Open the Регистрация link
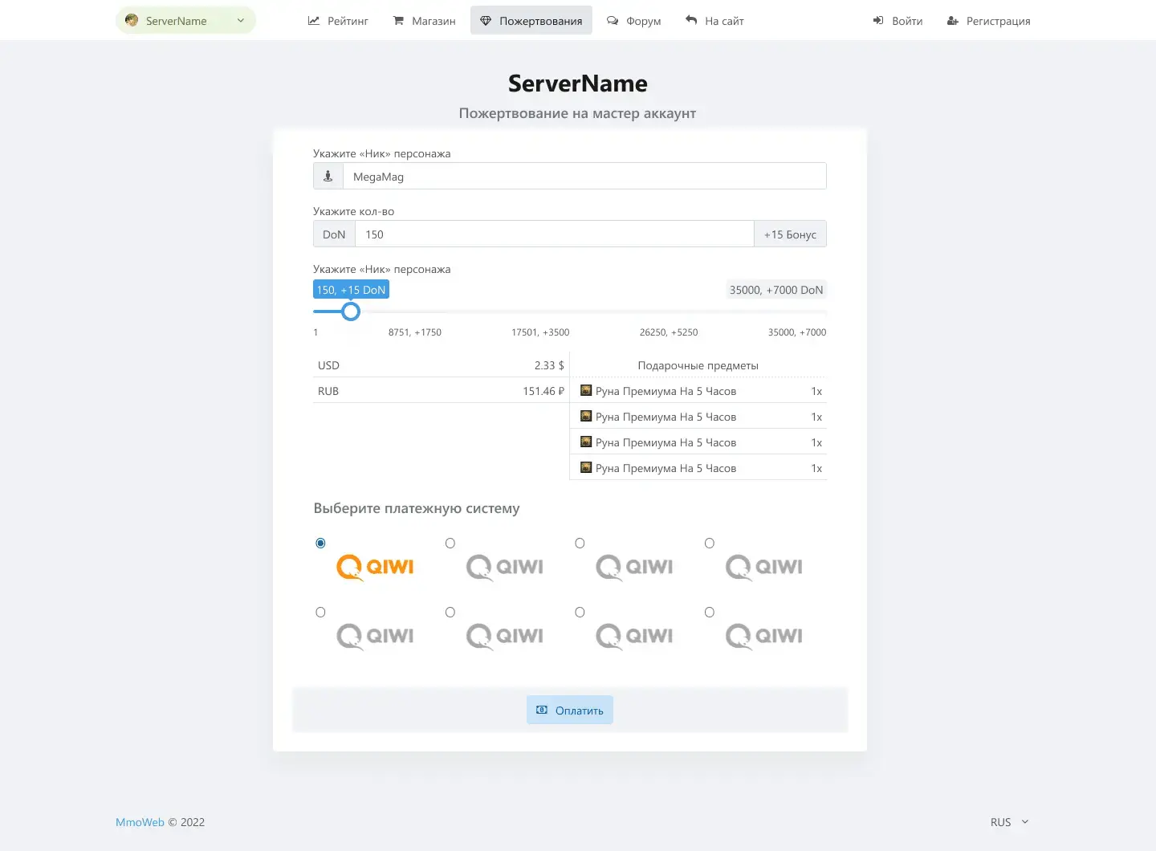This screenshot has width=1156, height=851. [988, 21]
